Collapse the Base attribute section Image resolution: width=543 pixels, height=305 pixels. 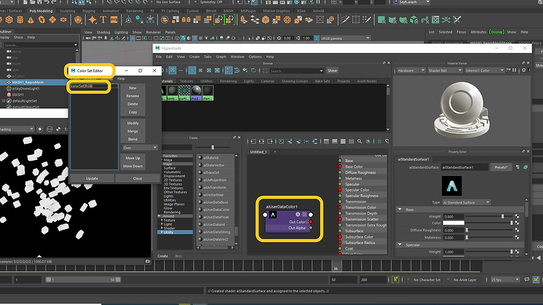pyautogui.click(x=400, y=210)
